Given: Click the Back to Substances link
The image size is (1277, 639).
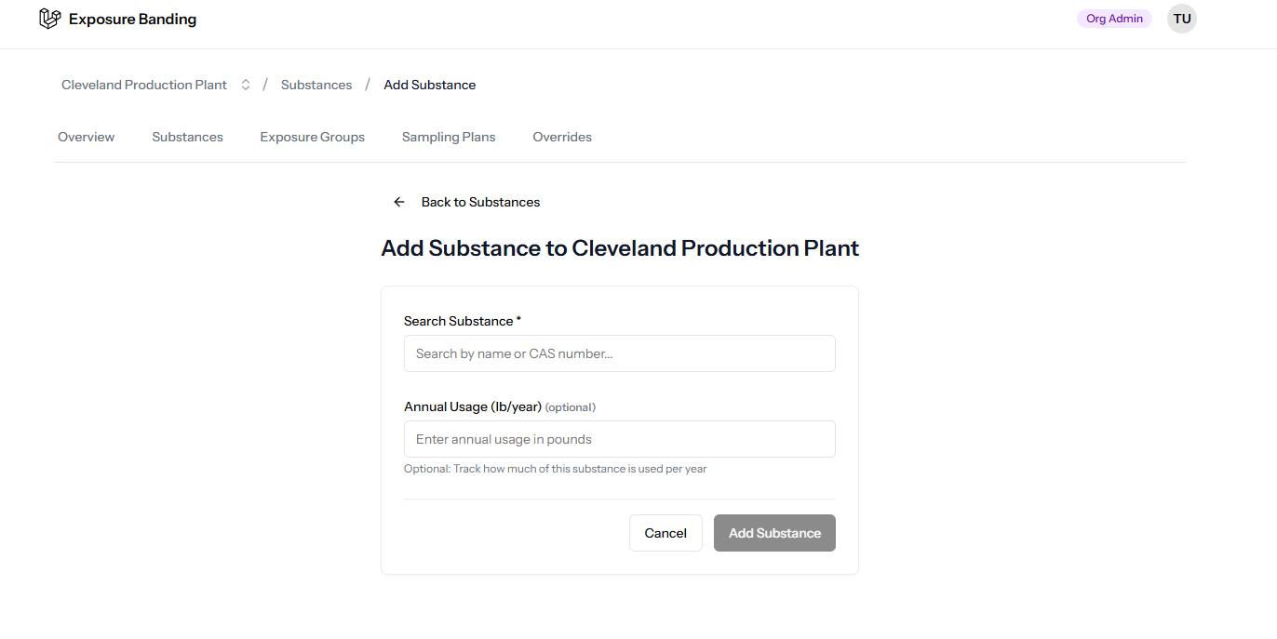Looking at the screenshot, I should [x=480, y=202].
